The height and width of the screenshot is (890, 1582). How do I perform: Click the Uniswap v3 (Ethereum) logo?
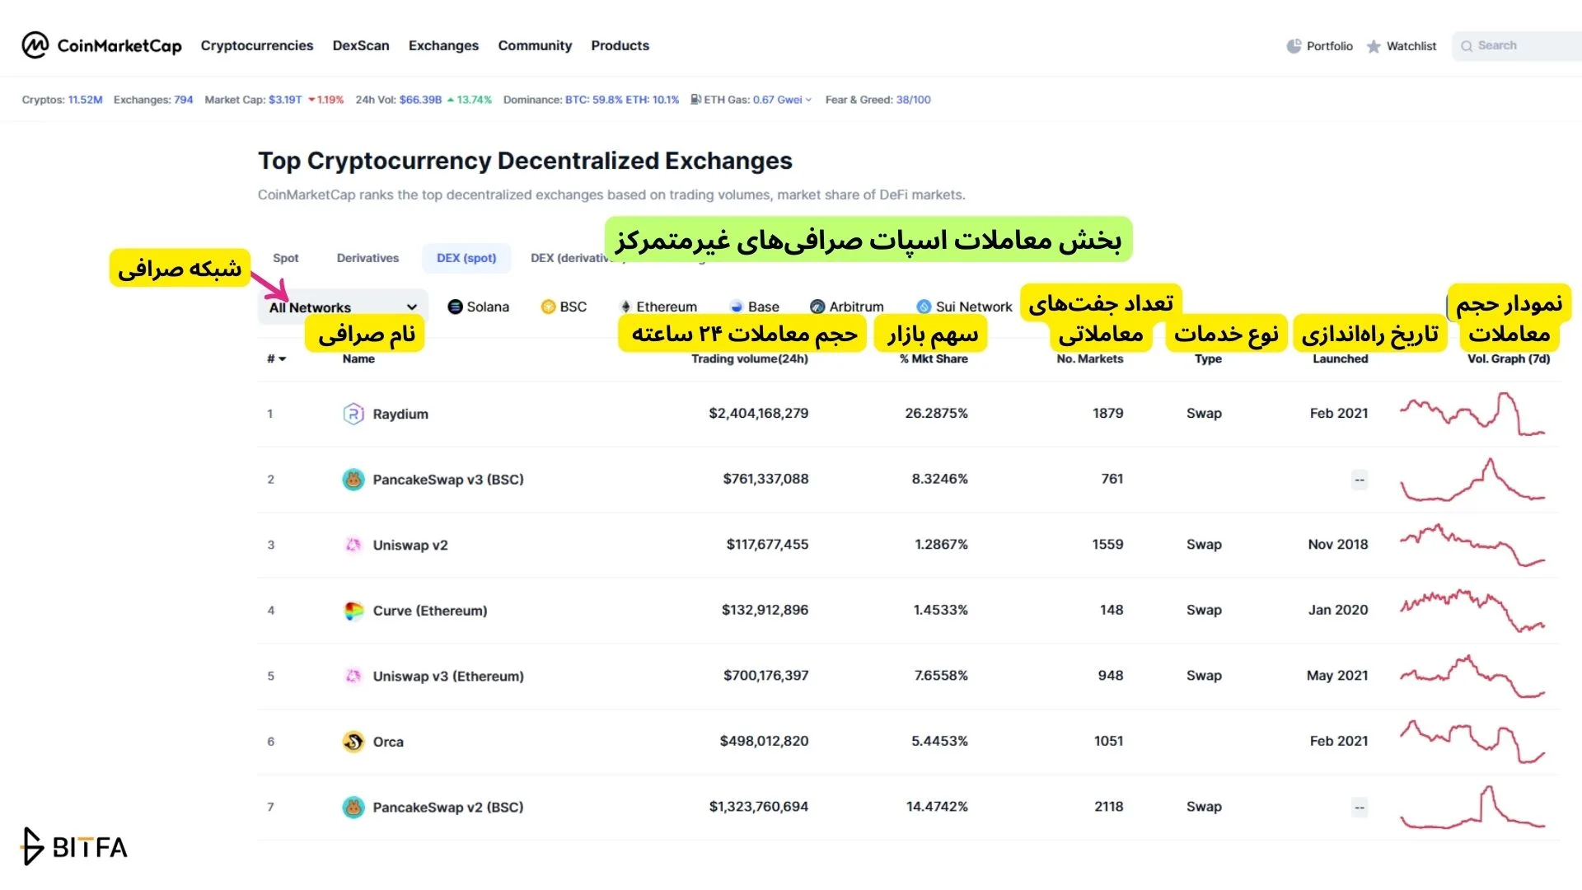point(353,676)
